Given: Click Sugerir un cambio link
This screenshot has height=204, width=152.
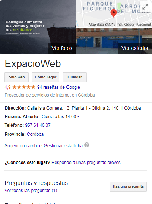Looking at the screenshot, I should coord(22,146).
